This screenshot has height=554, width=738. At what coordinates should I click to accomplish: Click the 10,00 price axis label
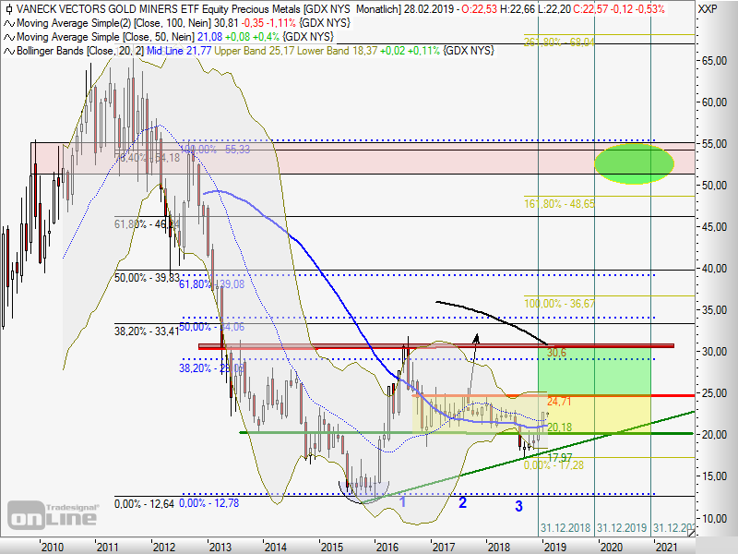click(x=714, y=519)
